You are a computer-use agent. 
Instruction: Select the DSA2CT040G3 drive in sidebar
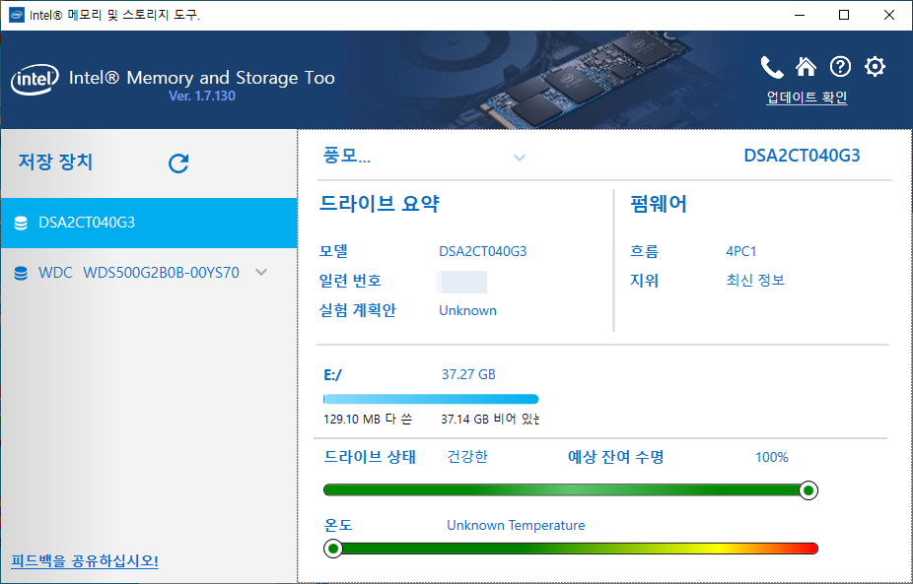(149, 223)
